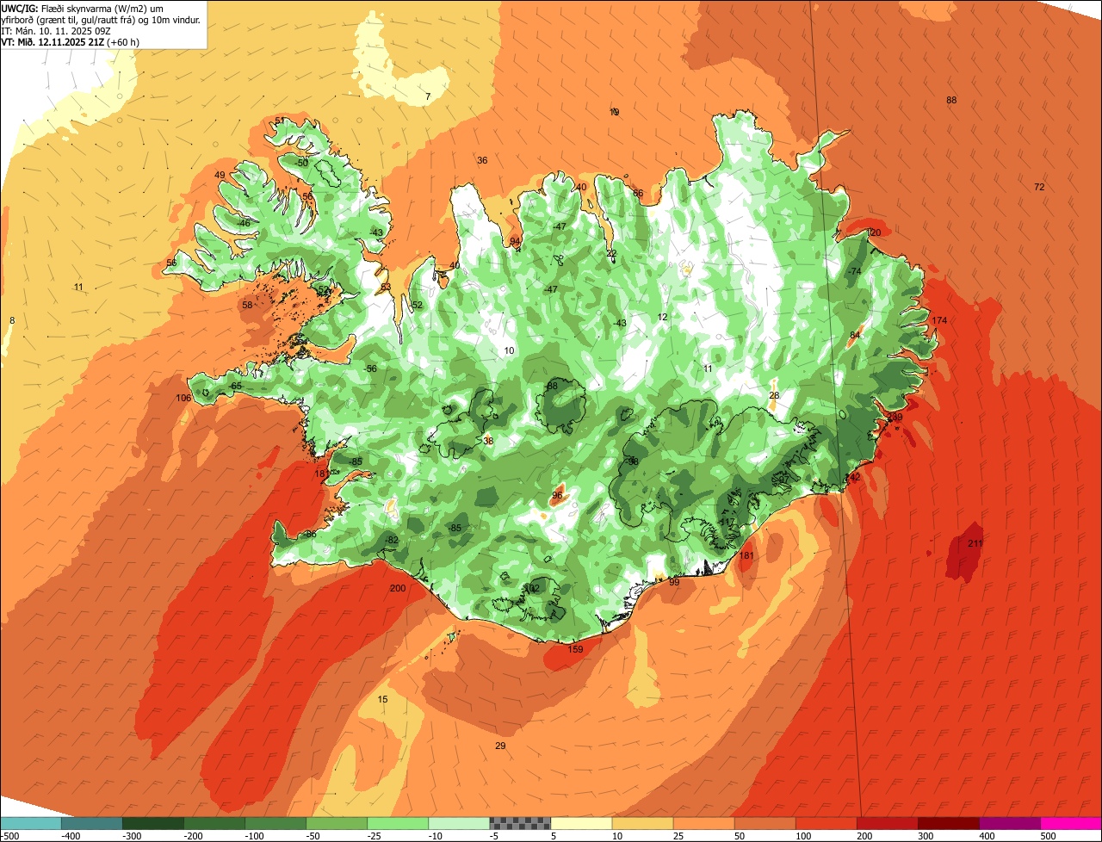This screenshot has height=842, width=1102.
Task: Select the dark teal swatch above -400
Action: (91, 823)
